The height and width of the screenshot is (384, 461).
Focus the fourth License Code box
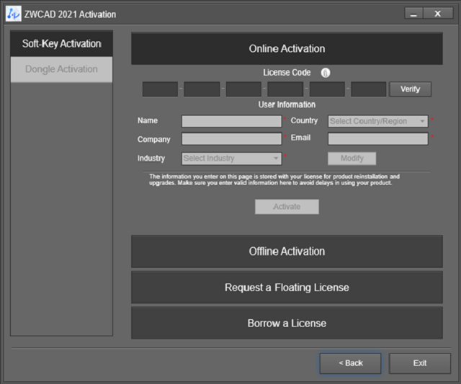[x=285, y=89]
